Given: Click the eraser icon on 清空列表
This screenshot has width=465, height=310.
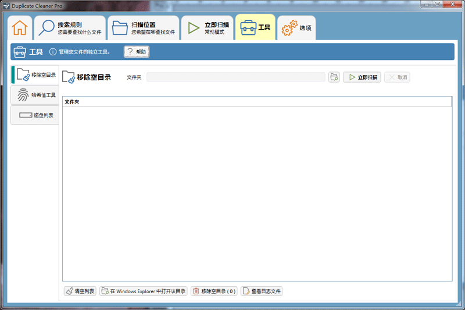Looking at the screenshot, I should [x=69, y=291].
